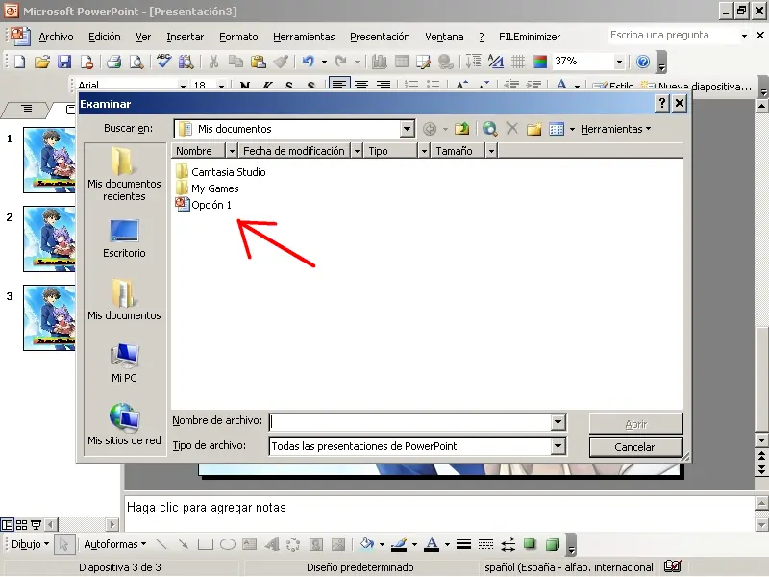The height and width of the screenshot is (577, 769).
Task: Open the Archivo menu
Action: tap(56, 37)
